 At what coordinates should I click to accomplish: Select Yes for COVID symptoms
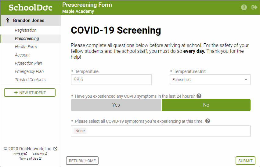pyautogui.click(x=116, y=105)
